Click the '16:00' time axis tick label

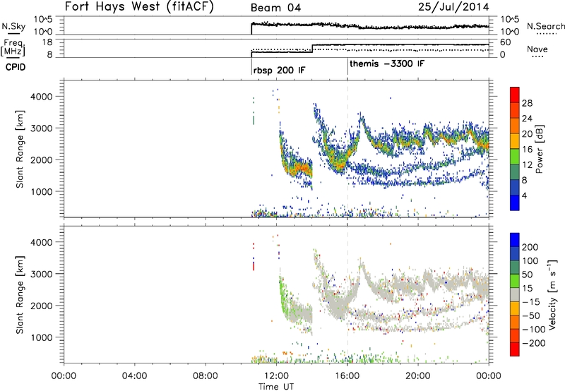click(x=347, y=375)
